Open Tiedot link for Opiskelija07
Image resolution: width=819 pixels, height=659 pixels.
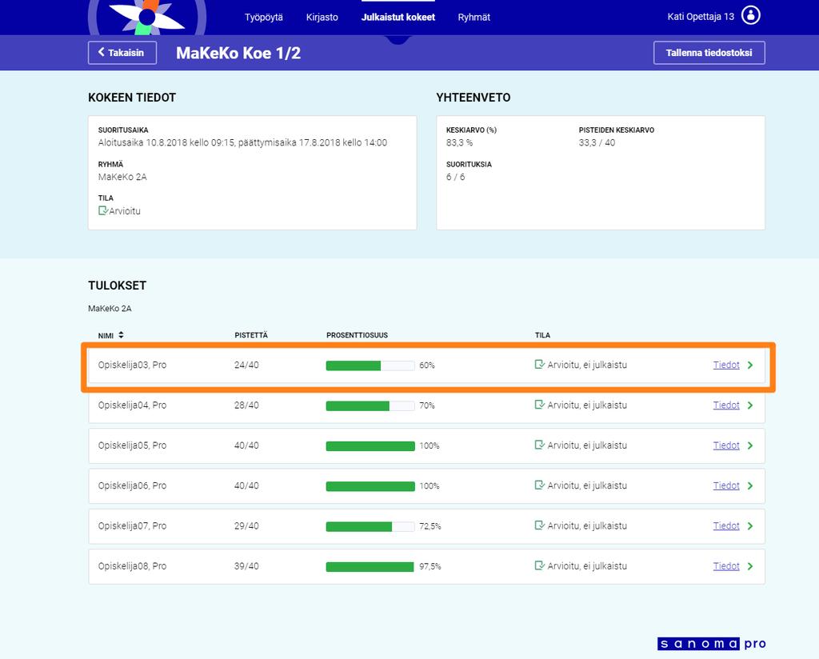point(726,526)
